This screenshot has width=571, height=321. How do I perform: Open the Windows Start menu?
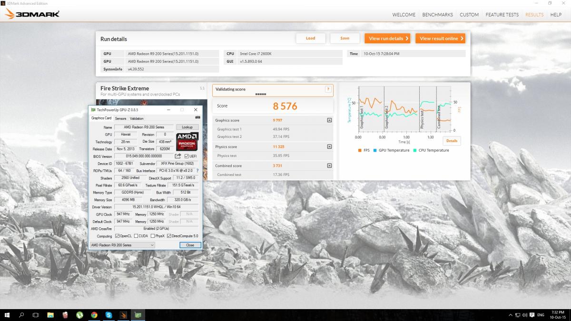8,315
